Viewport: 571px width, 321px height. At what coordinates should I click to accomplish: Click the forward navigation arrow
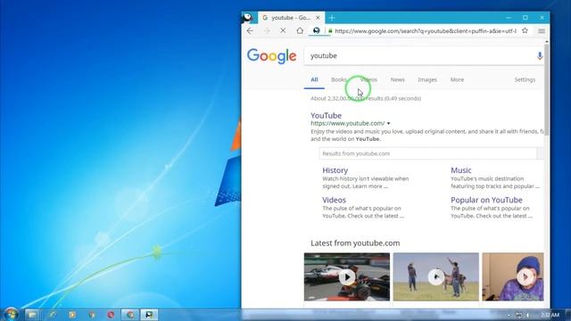267,31
